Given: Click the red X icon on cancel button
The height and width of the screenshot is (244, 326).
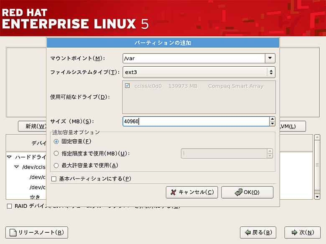Looking at the screenshot, I should 173,192.
